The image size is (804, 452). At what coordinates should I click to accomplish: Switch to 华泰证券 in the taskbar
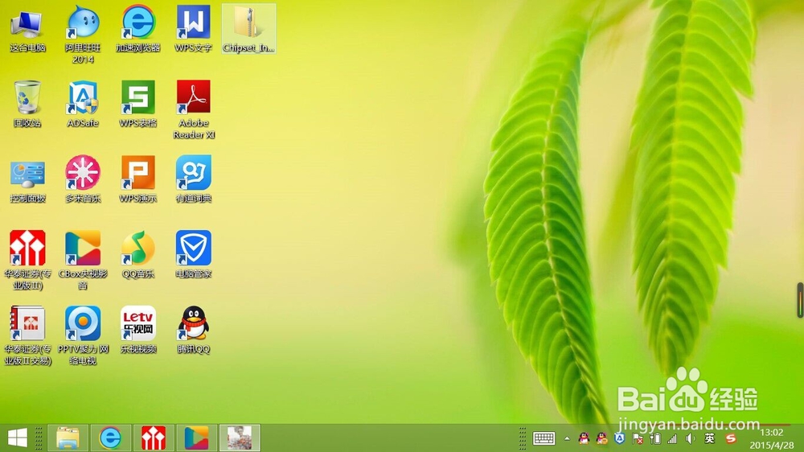[154, 438]
